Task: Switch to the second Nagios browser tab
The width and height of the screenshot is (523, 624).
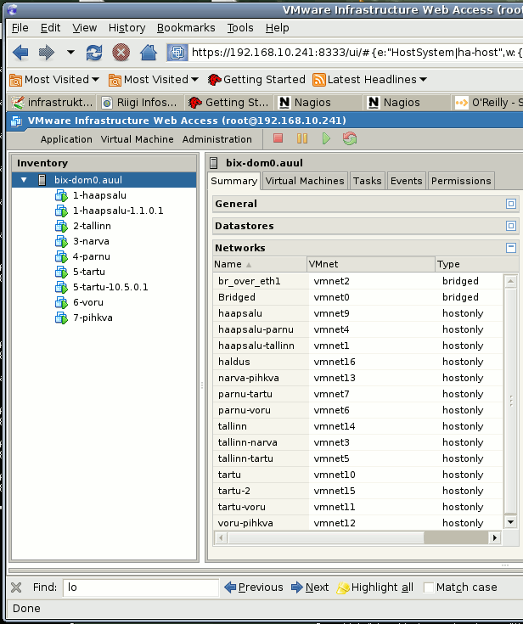Action: click(408, 103)
